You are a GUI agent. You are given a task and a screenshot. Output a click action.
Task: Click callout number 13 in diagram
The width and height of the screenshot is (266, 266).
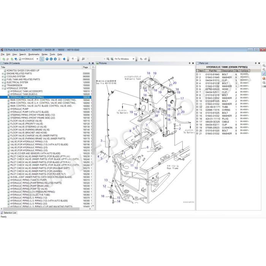[106, 180]
